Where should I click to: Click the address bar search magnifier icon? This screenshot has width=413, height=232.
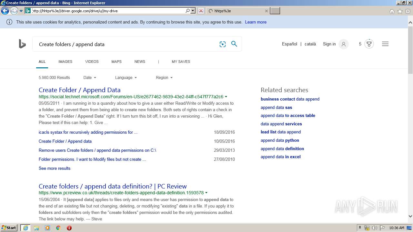[188, 11]
